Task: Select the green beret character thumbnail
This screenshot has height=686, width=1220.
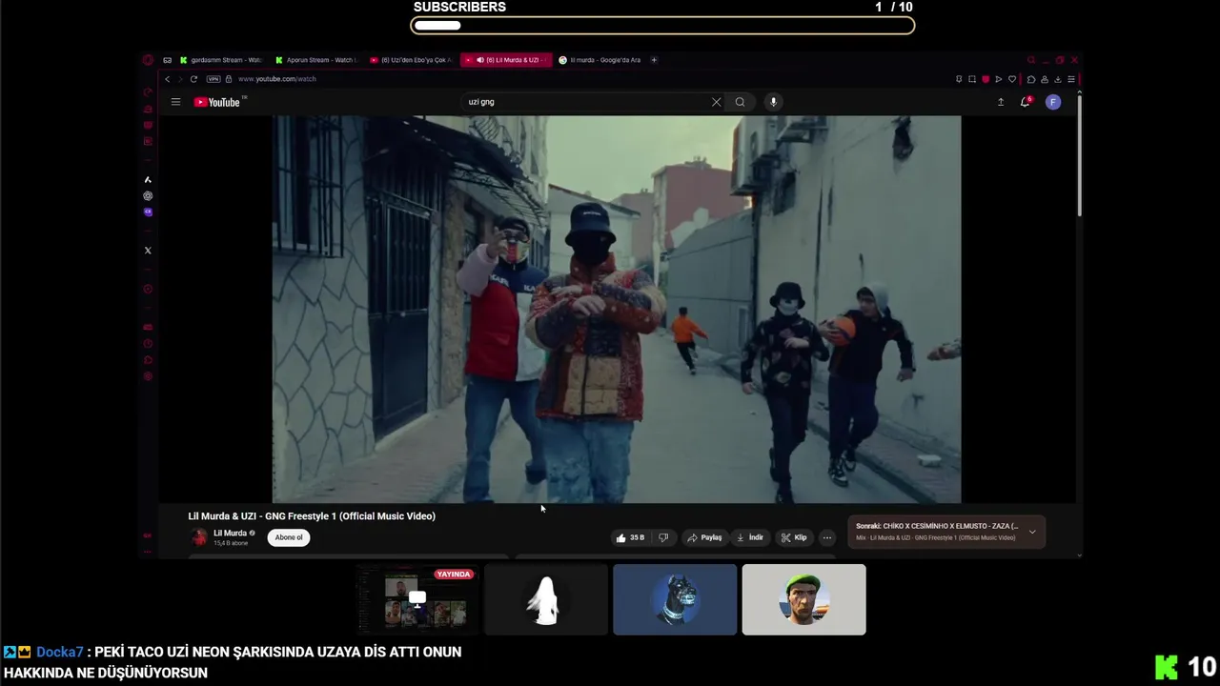Action: pos(803,599)
